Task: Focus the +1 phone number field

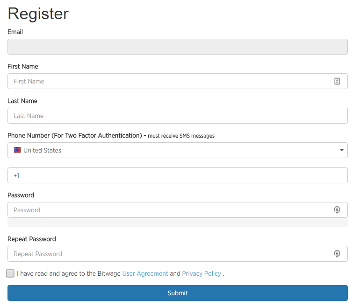Action: coord(177,175)
